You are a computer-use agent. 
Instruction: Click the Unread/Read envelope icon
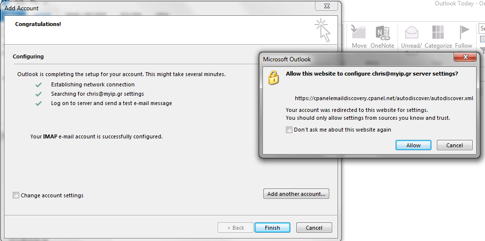411,32
